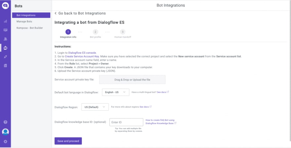Open the Create Service Account Key link
Viewport: 291px width, 148px height.
(82, 56)
